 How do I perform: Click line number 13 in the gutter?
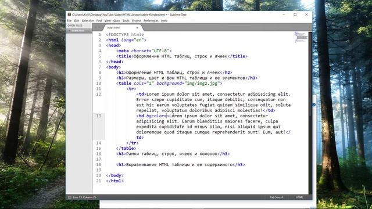[x=98, y=116]
